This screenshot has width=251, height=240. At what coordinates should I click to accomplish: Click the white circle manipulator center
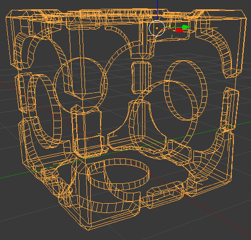point(157,28)
